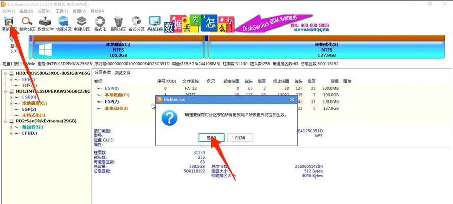Click the DiskGenius icon in dialog title
This screenshot has width=453, height=204.
(x=159, y=99)
